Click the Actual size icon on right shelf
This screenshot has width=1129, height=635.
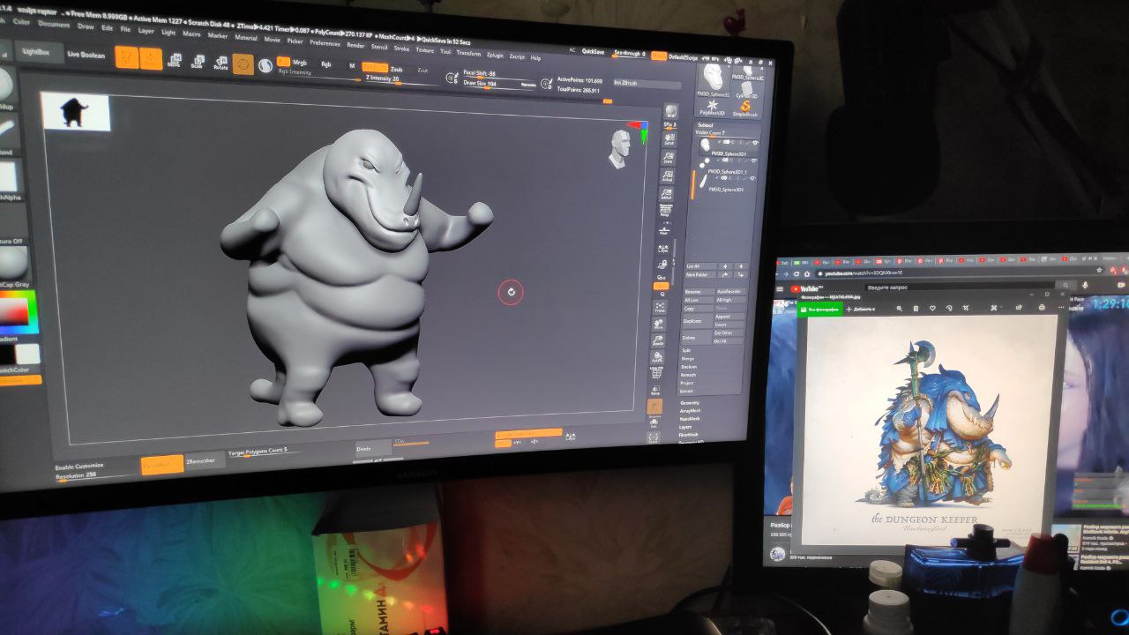click(667, 176)
